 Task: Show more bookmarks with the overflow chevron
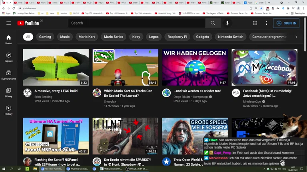[x=287, y=14]
